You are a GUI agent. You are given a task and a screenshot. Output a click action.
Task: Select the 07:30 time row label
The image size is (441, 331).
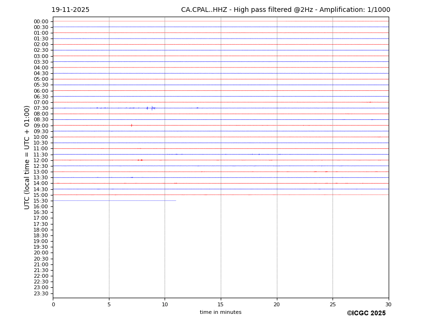[41, 108]
